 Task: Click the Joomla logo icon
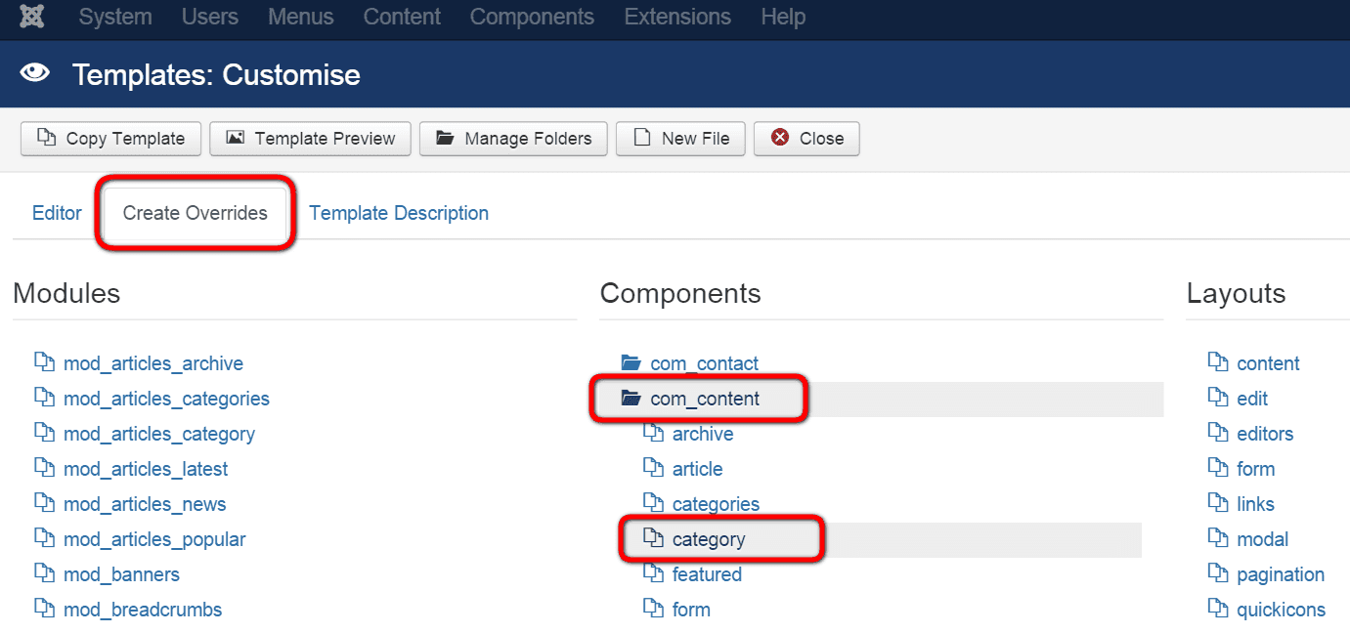[32, 17]
